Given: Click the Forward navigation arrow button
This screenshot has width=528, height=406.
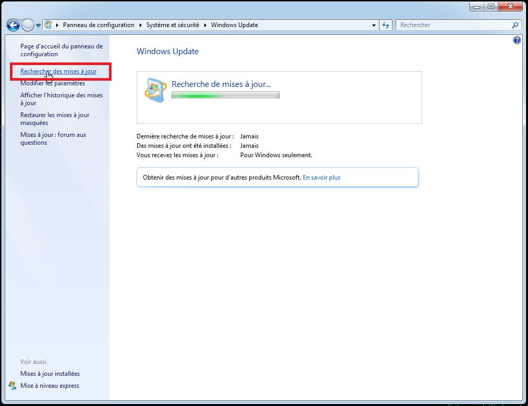Looking at the screenshot, I should pos(28,25).
